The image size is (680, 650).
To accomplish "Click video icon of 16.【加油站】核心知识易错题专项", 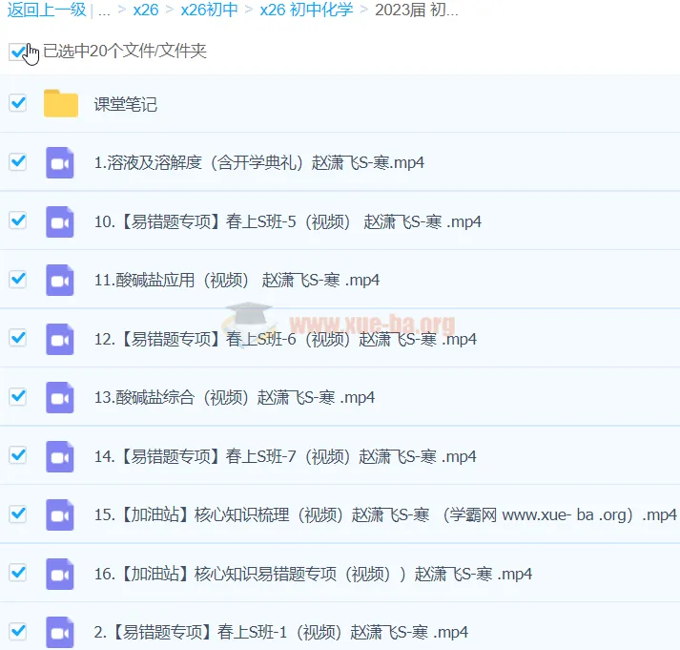I will pyautogui.click(x=60, y=574).
